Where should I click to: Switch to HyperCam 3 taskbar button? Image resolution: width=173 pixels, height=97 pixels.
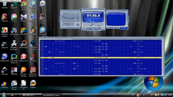(32, 95)
